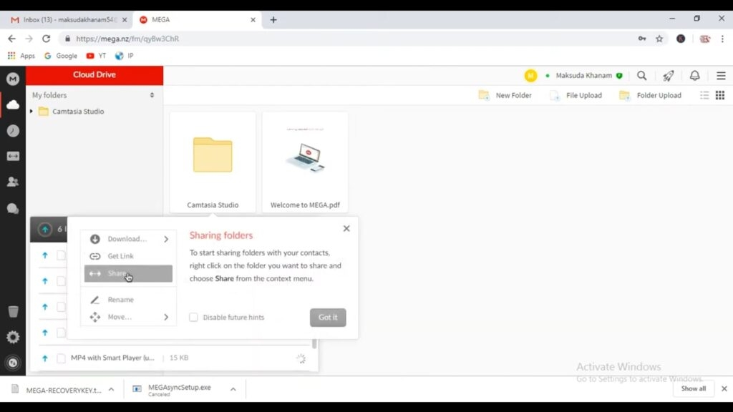This screenshot has width=733, height=412.
Task: Close the Sharing folders hint
Action: 346,228
